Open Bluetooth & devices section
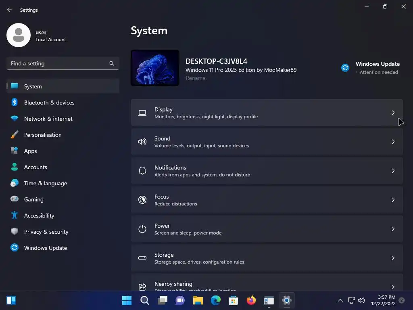Screen dimensions: 413x310 click(63, 103)
